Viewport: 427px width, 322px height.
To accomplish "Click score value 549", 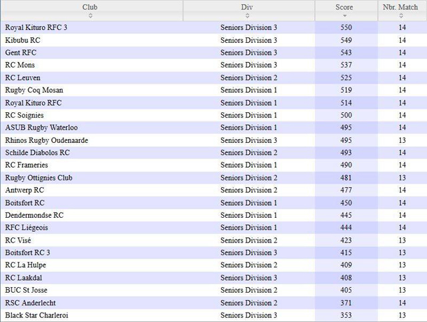I will pos(346,40).
